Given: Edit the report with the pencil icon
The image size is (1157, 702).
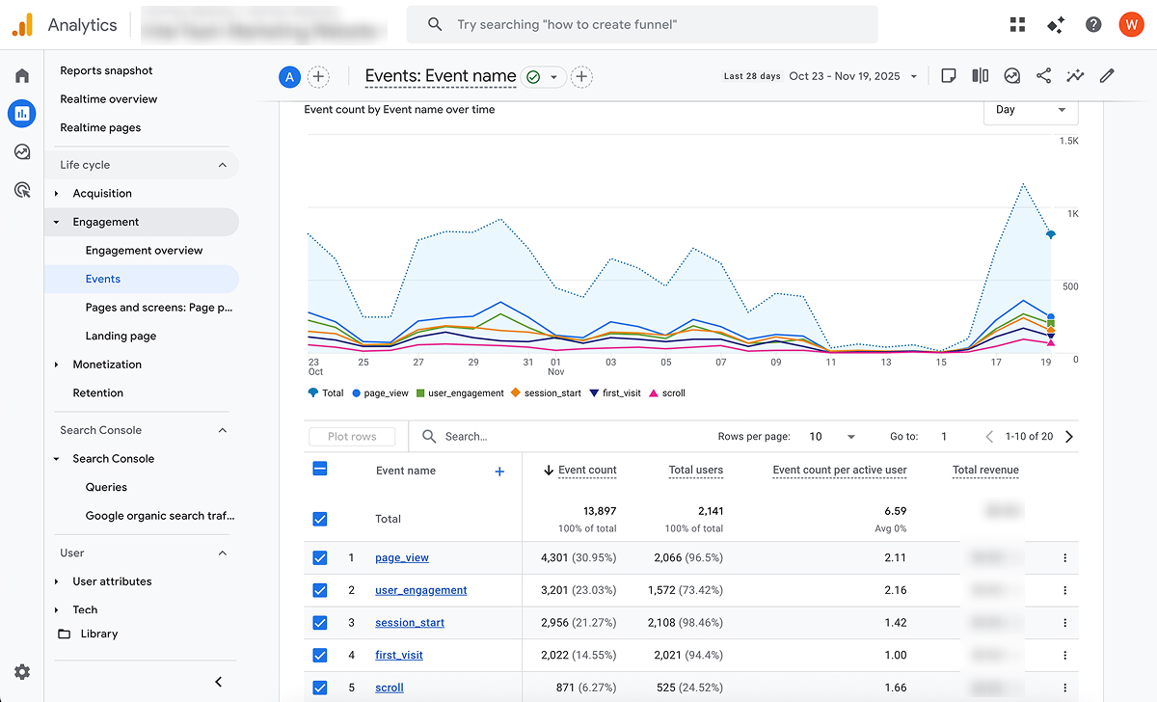Looking at the screenshot, I should click(1106, 75).
